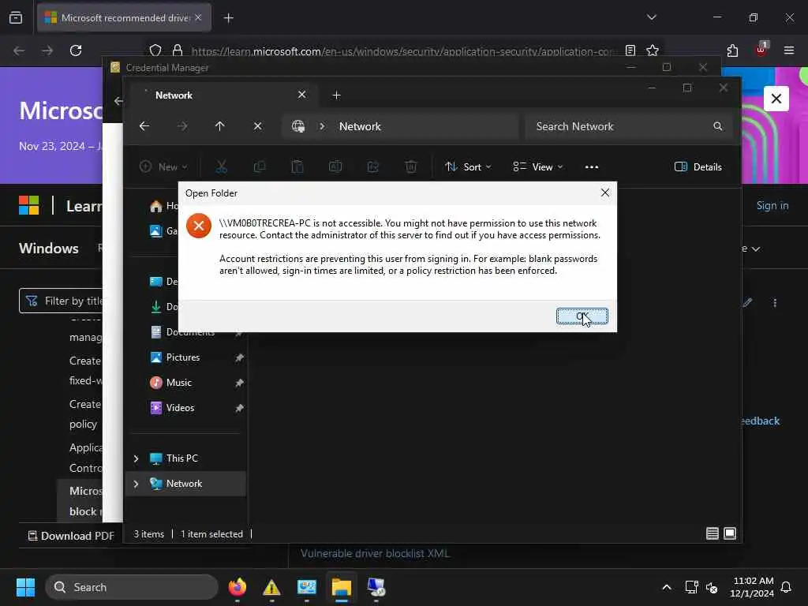The height and width of the screenshot is (606, 808).
Task: Click the Filter by title field
Action: [61, 301]
